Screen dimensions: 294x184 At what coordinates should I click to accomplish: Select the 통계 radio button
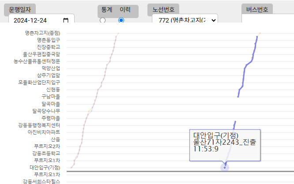[103, 20]
